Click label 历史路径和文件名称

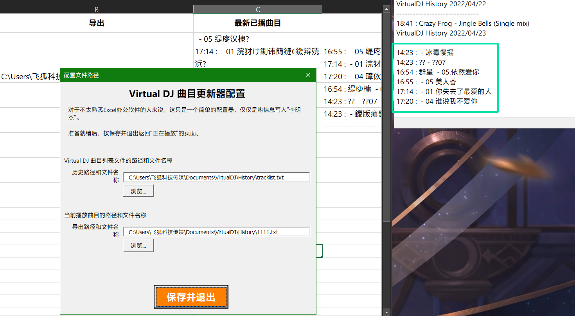click(x=95, y=176)
